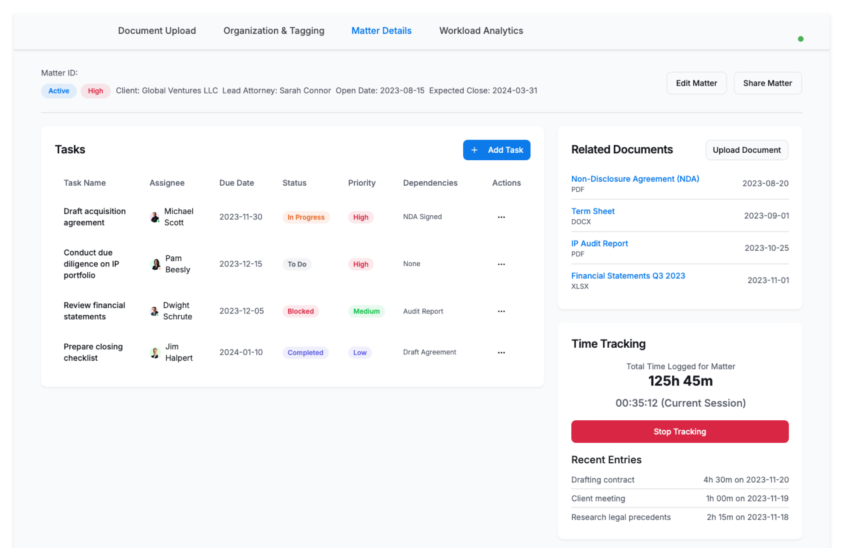The height and width of the screenshot is (548, 843).
Task: Click Jim Halpert's avatar icon
Action: click(x=155, y=352)
